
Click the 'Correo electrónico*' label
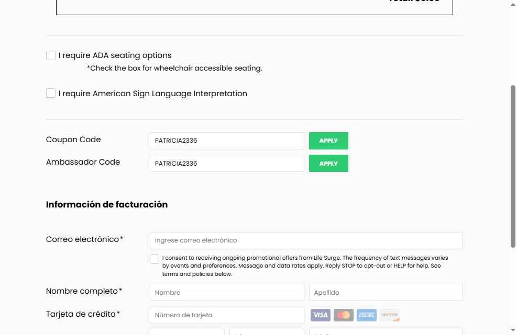coord(84,239)
